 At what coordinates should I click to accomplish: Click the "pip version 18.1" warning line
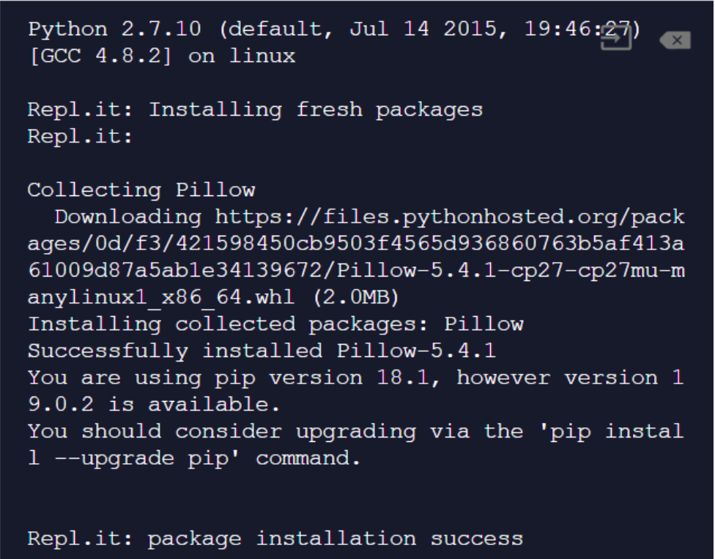tap(355, 378)
